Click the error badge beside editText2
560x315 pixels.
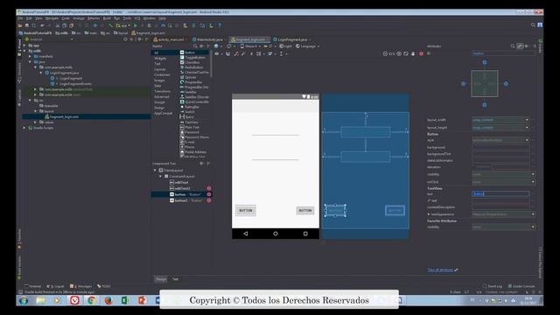[x=209, y=188]
